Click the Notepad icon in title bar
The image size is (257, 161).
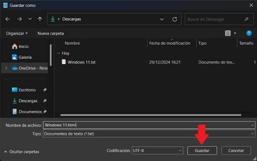pos(5,5)
